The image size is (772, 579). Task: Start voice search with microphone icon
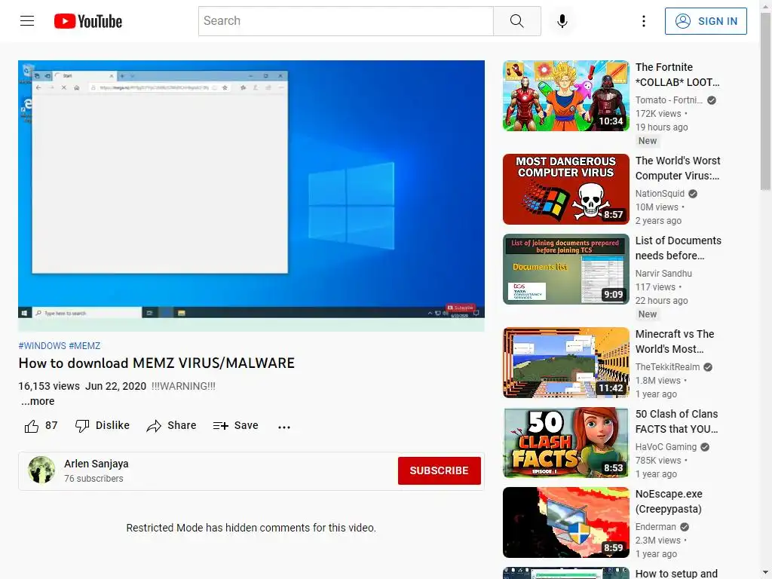coord(562,20)
